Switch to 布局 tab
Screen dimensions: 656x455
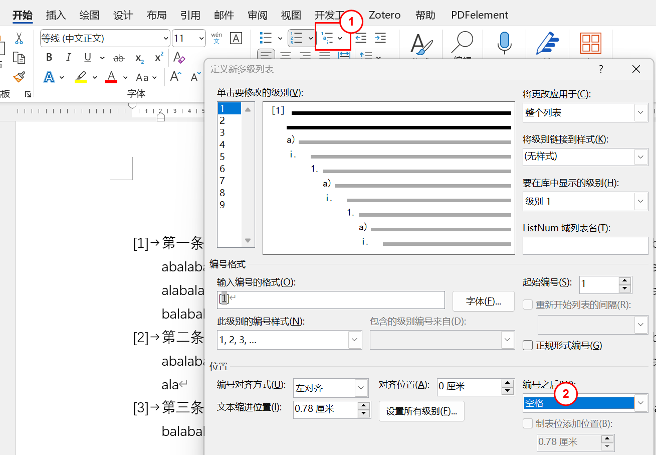click(156, 15)
